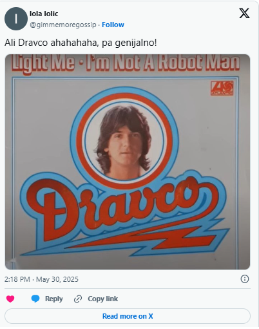Follow the @gimmemoregossip account

[x=113, y=25]
